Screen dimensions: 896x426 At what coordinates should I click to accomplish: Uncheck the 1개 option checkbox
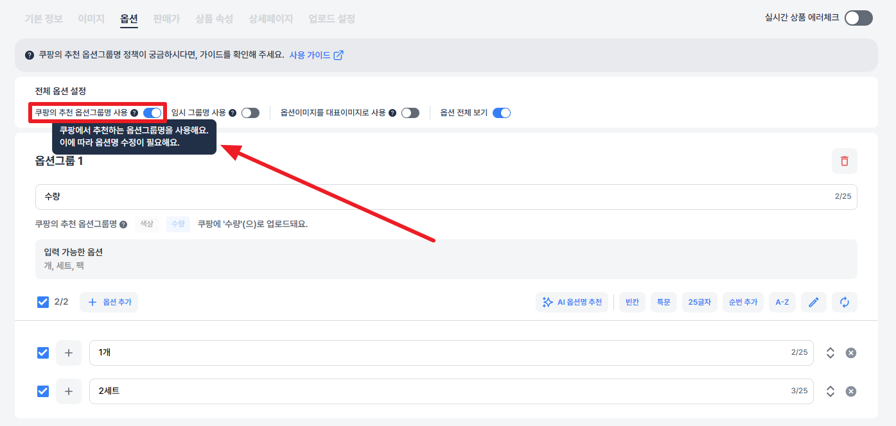point(43,353)
